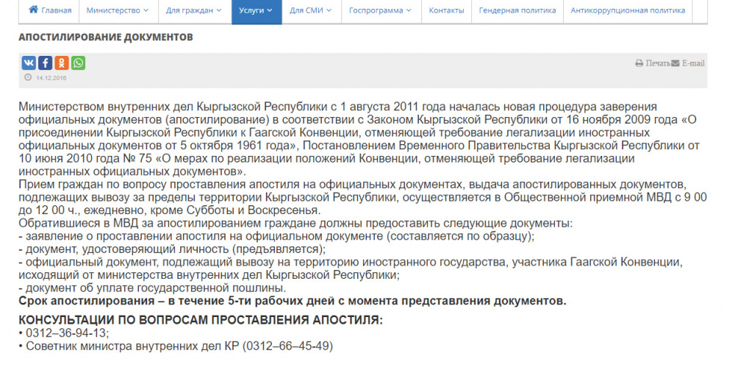This screenshot has height=370, width=735.
Task: Go to the Контакты page
Action: pyautogui.click(x=446, y=10)
